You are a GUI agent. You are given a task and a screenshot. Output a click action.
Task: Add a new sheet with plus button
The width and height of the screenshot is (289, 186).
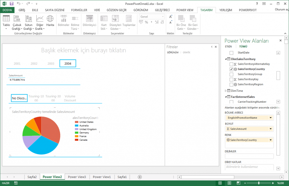(140, 177)
